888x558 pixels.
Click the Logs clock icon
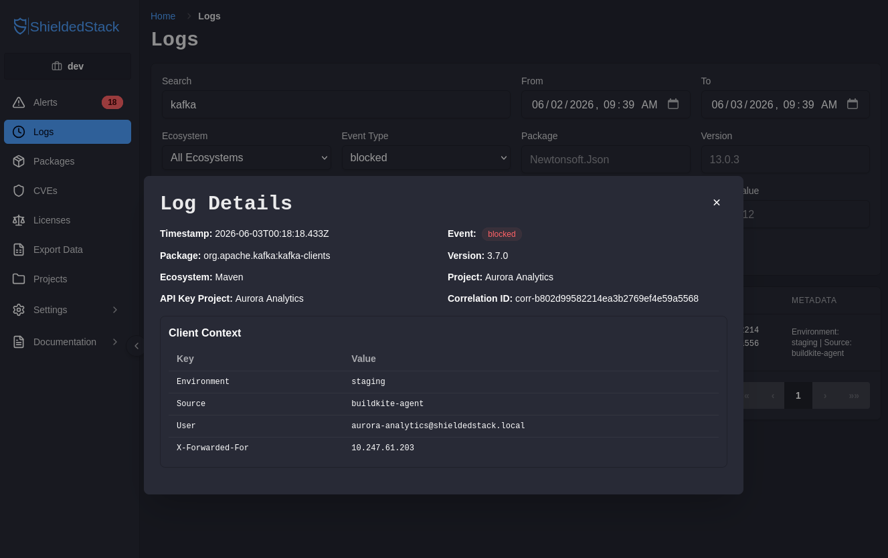pyautogui.click(x=19, y=132)
